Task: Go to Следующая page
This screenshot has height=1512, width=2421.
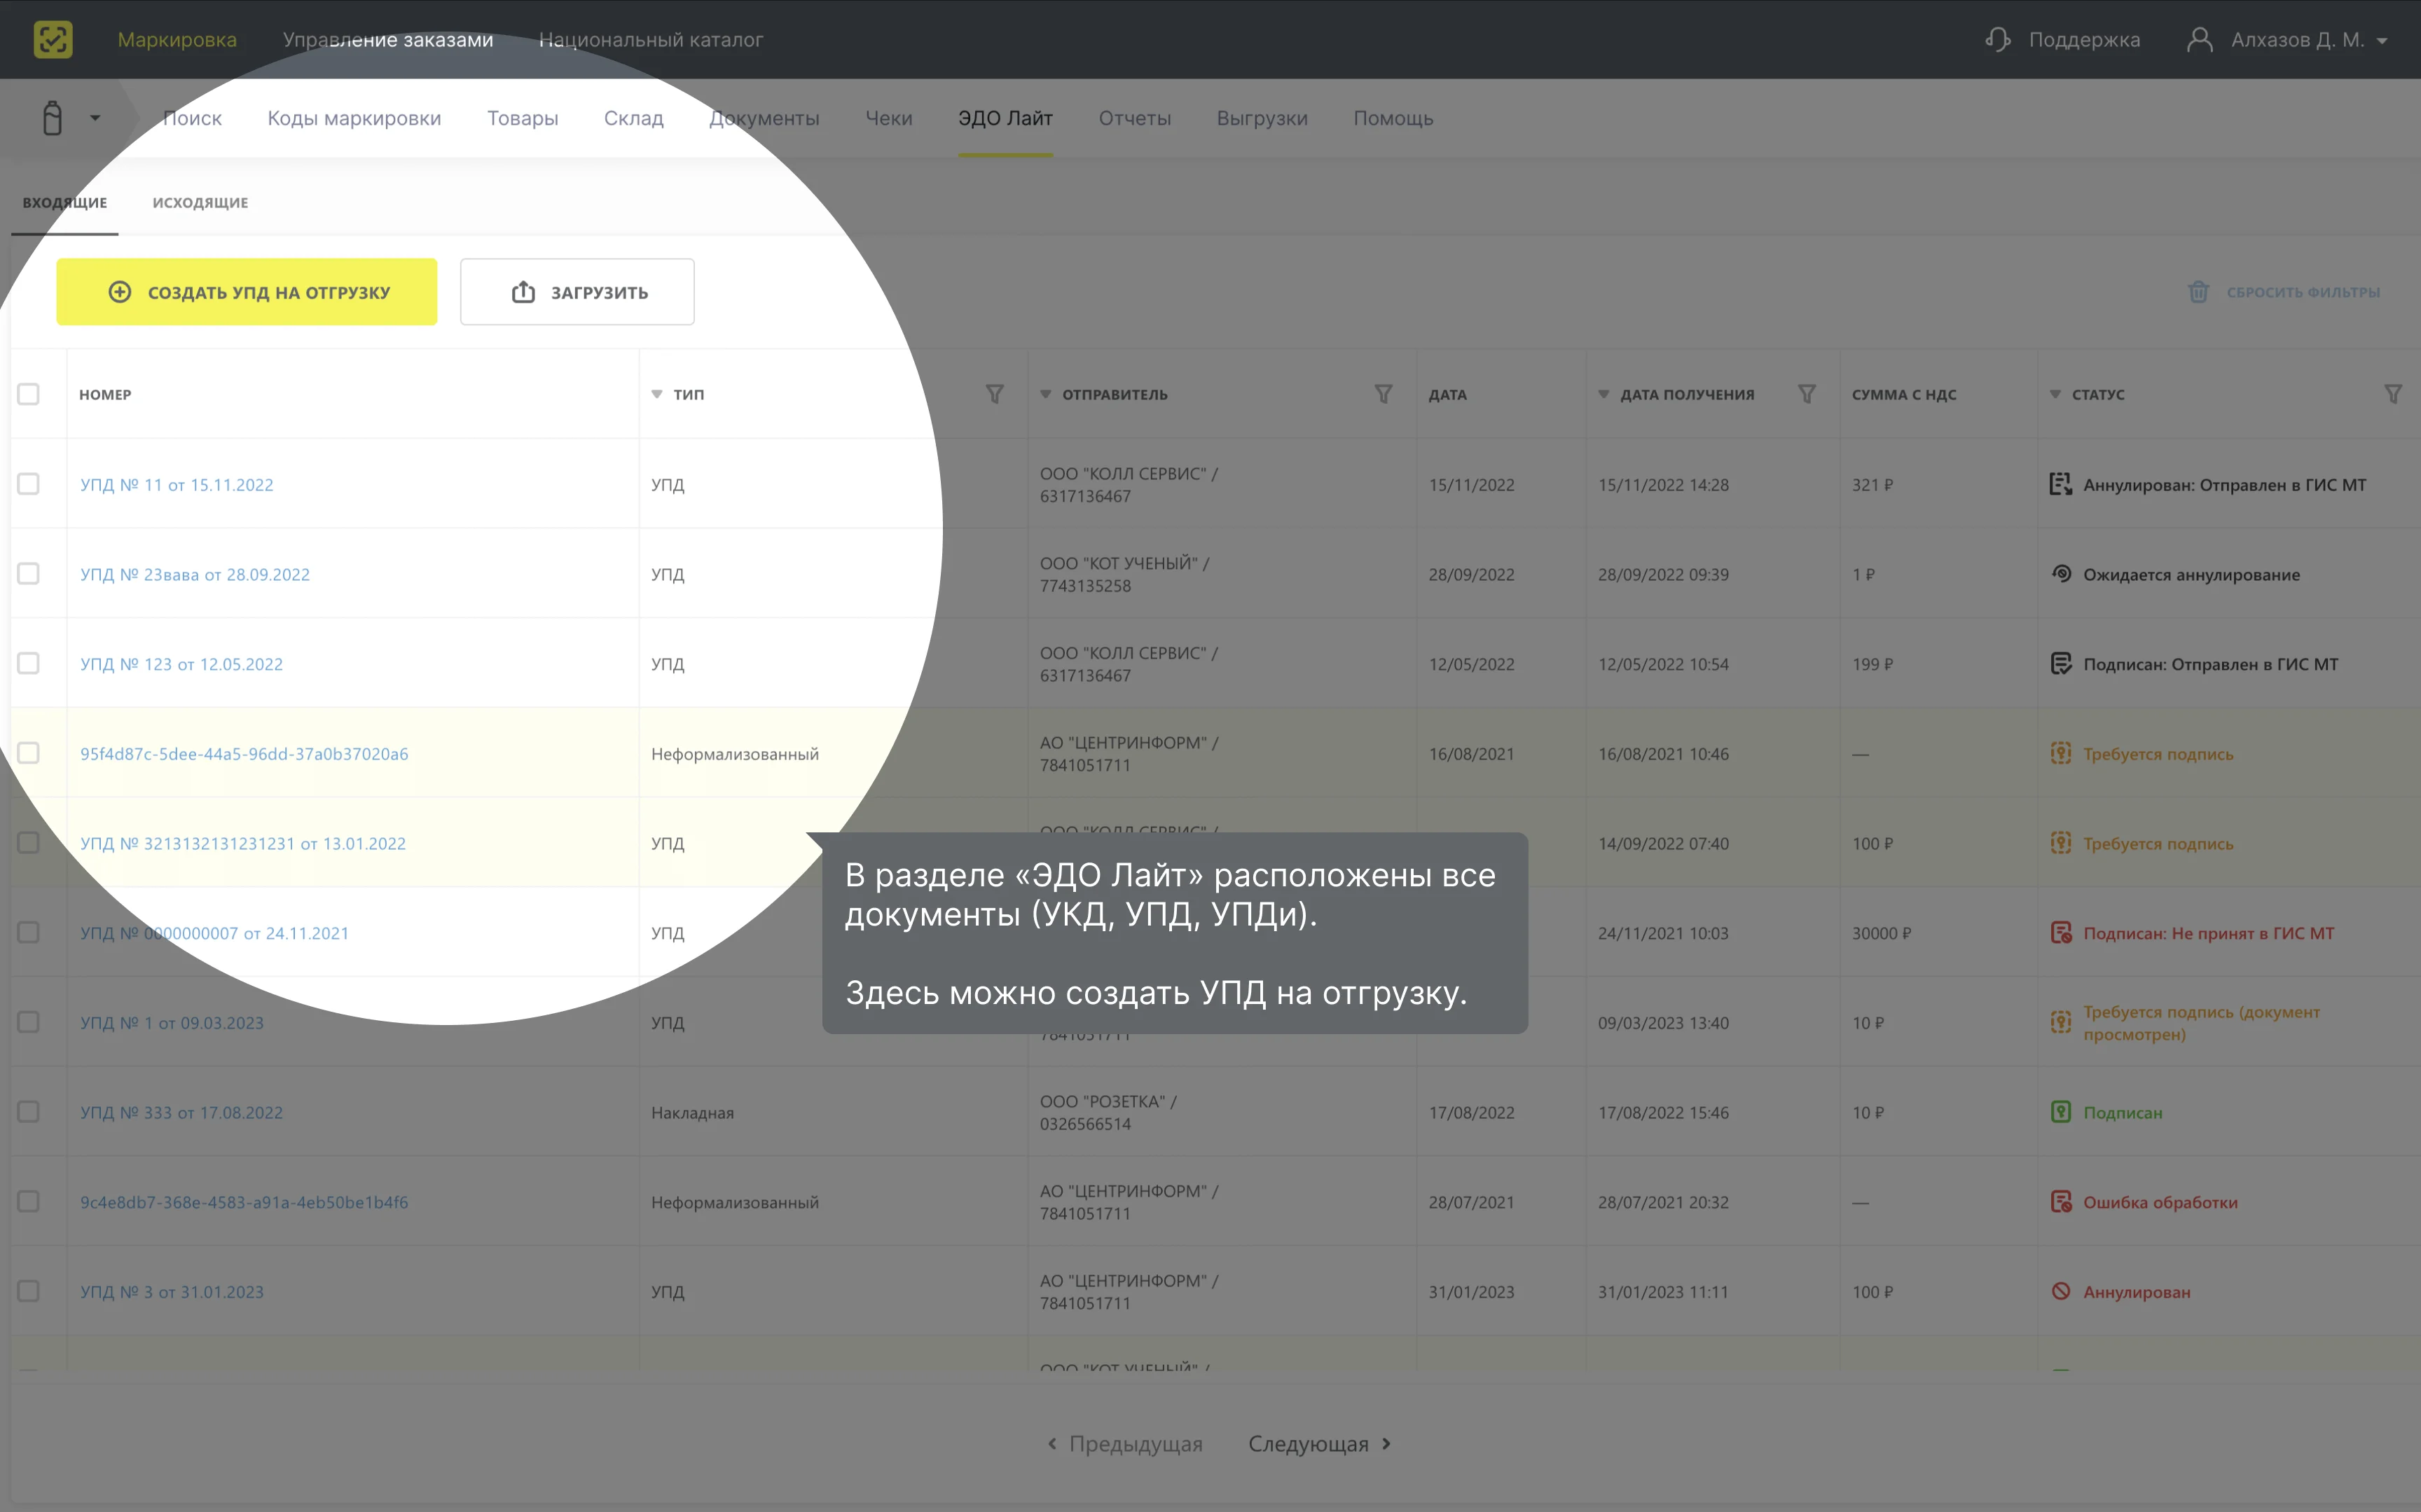Action: pos(1320,1444)
